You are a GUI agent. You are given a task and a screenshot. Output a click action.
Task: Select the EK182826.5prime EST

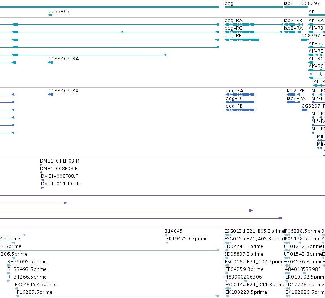[x=288, y=296]
